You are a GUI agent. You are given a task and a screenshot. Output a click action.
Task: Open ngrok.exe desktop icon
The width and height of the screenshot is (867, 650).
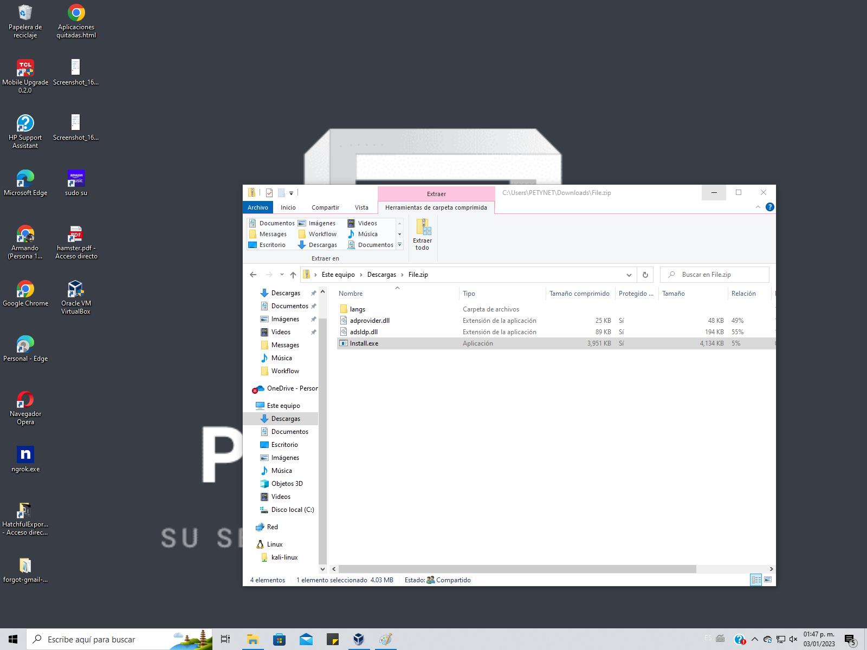(25, 459)
